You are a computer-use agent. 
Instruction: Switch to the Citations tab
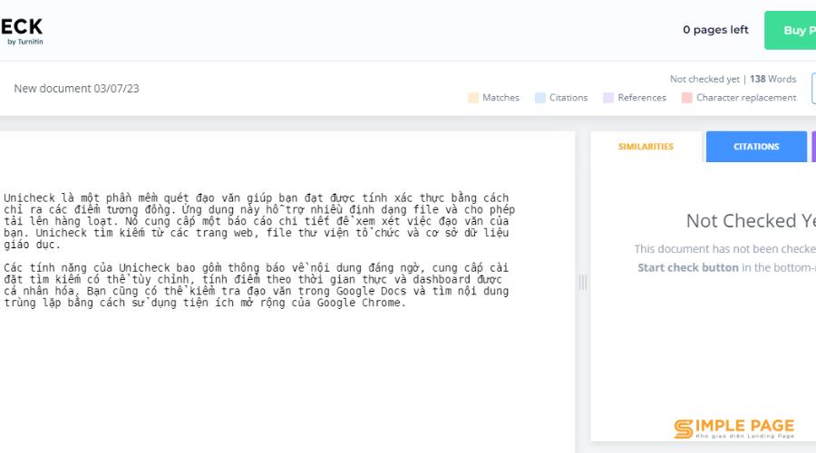click(x=756, y=147)
